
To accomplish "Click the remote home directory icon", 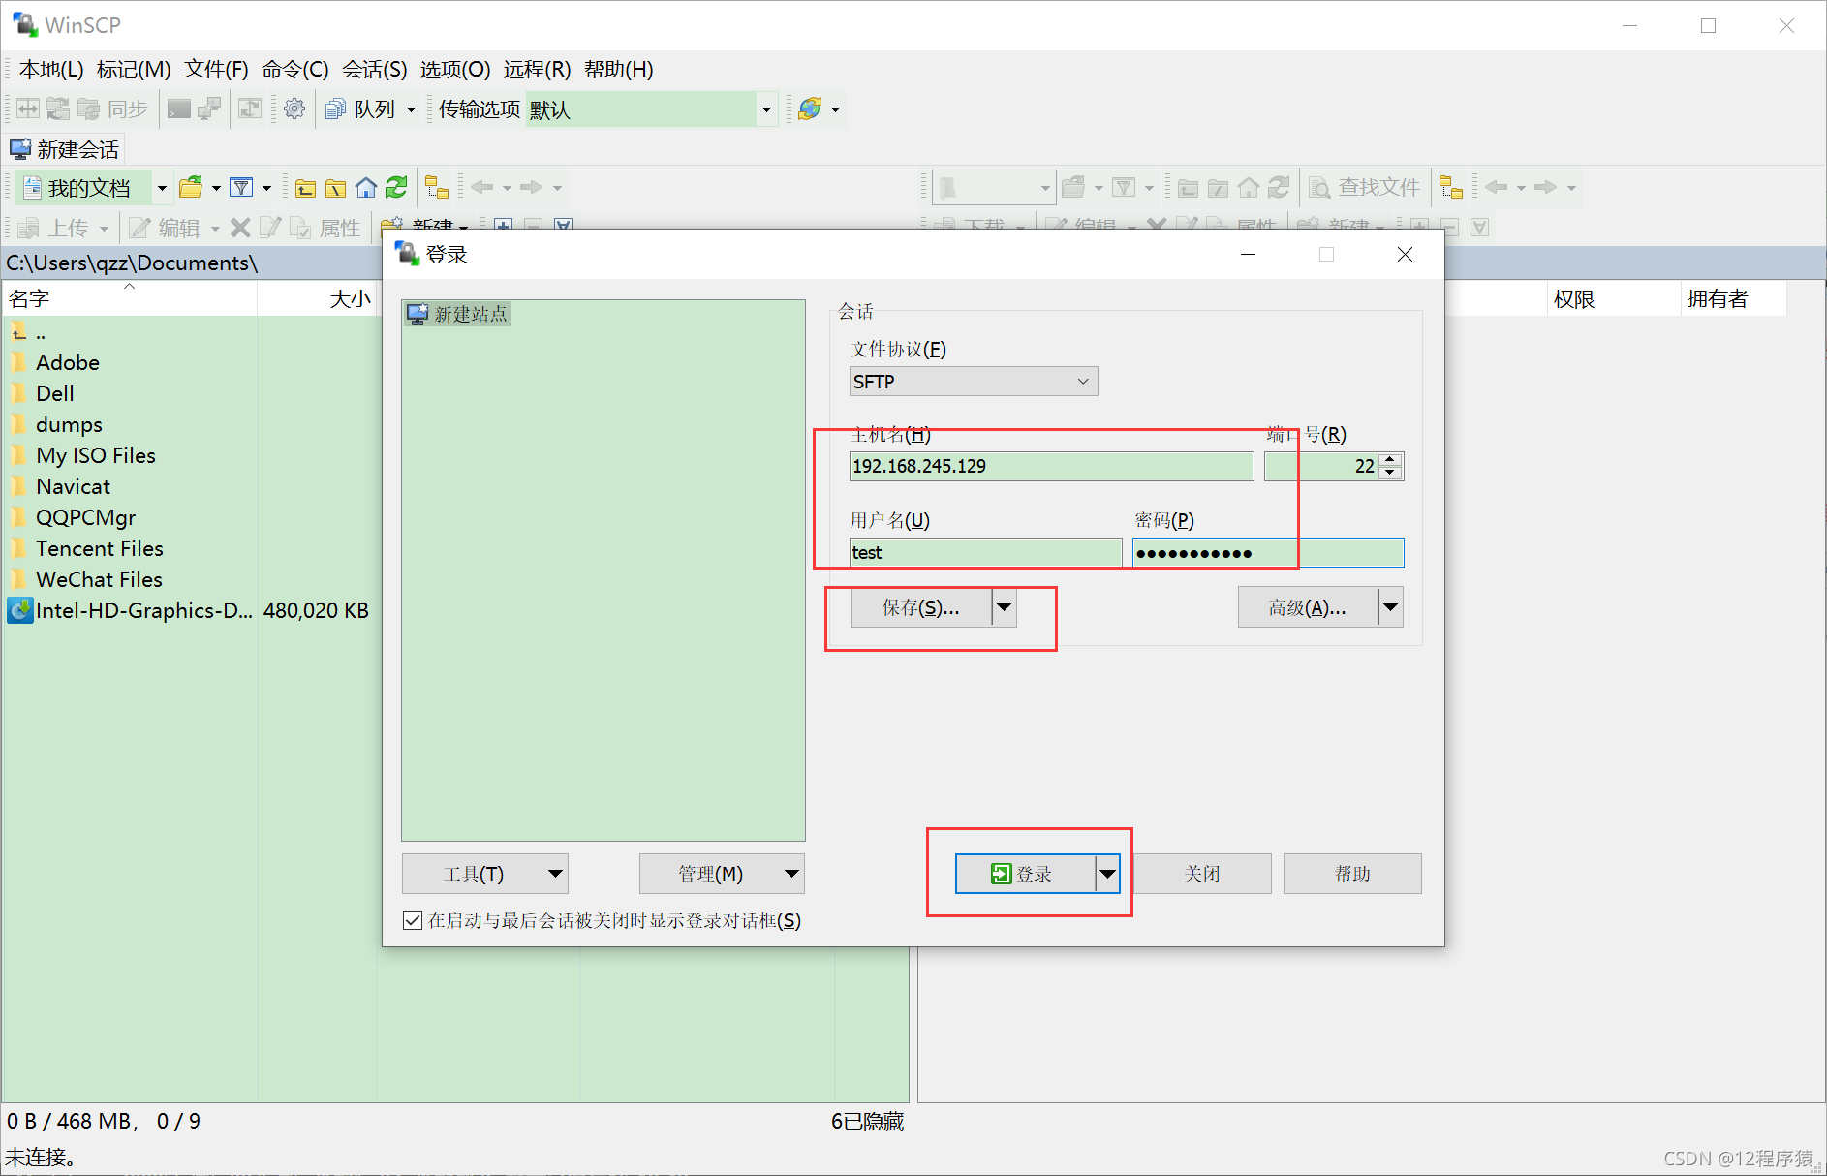I will tap(1249, 187).
